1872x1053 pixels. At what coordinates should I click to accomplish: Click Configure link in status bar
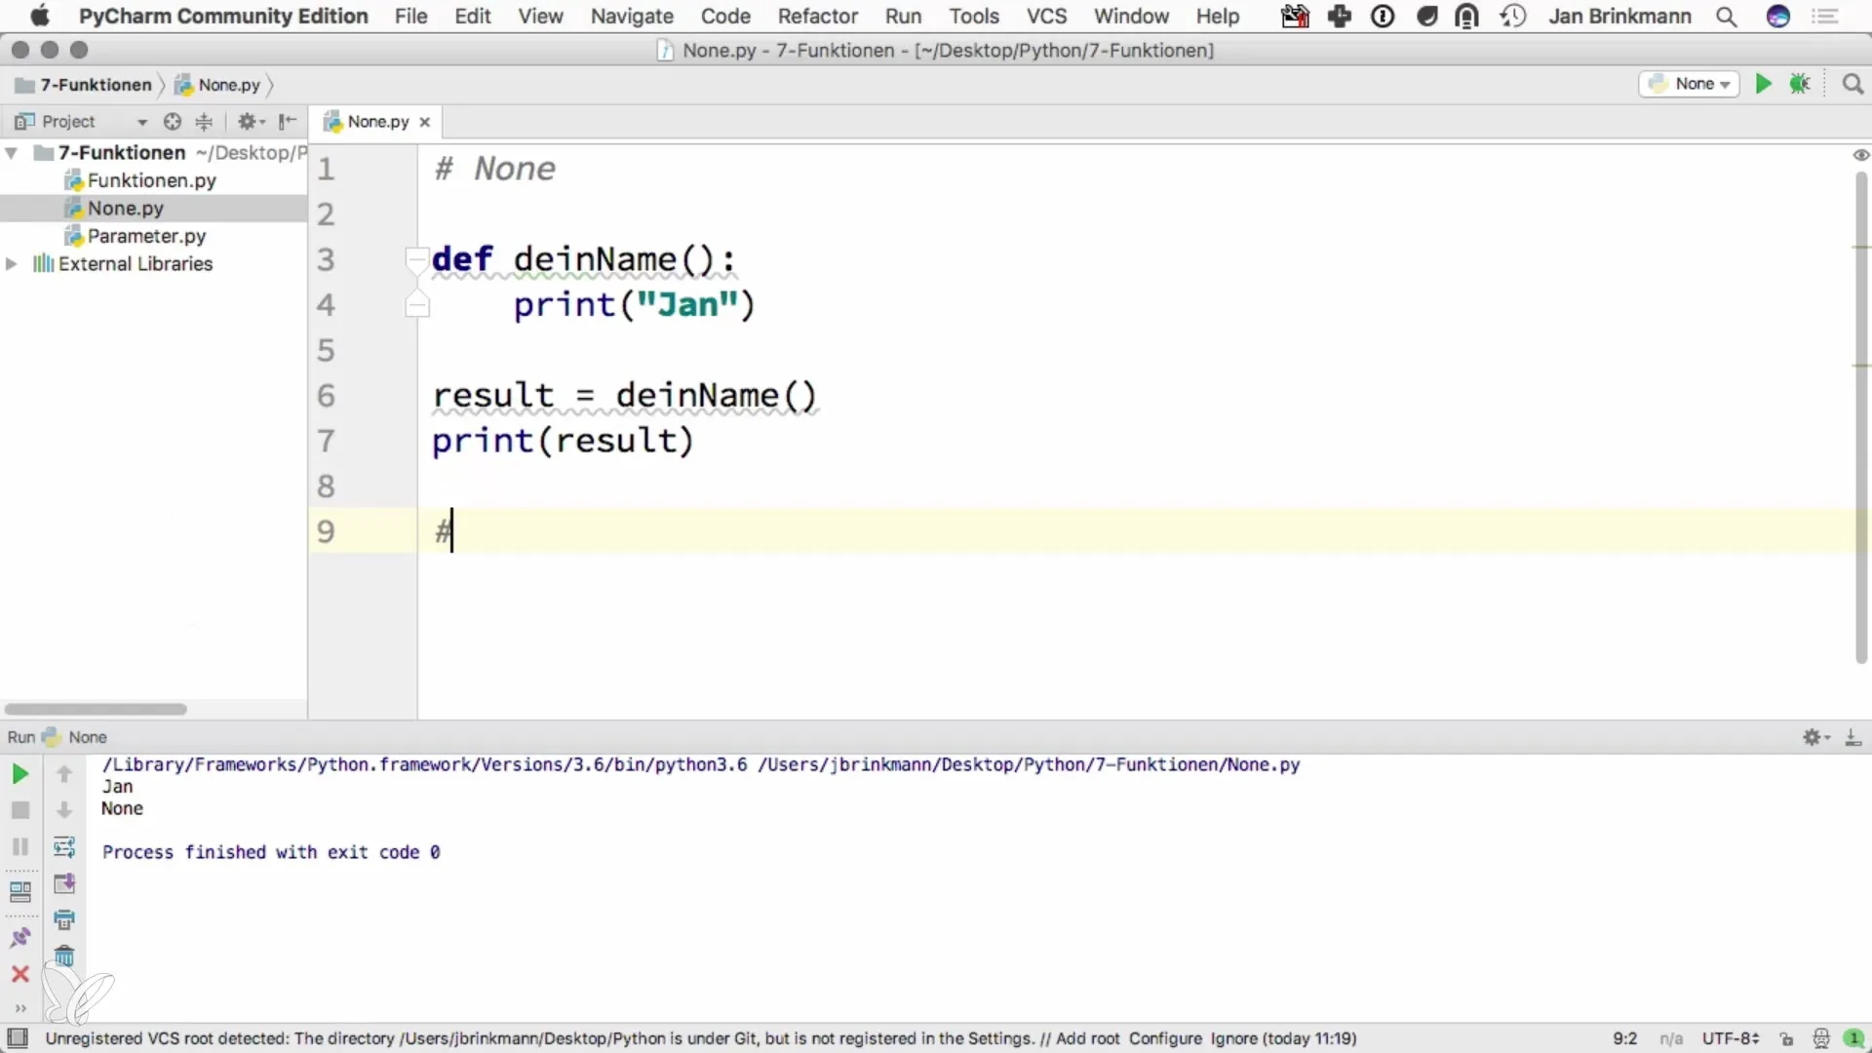click(1165, 1039)
